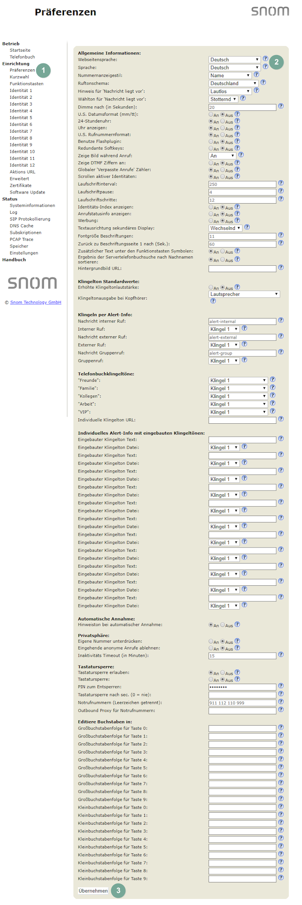Click help icon for Notrufnummern field

click(281, 702)
